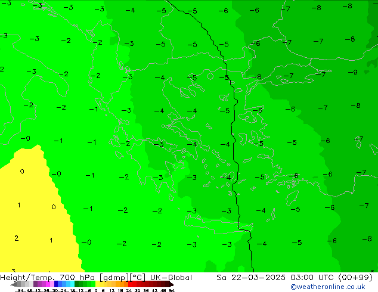Click the [gdmp] unit label in the title
The width and height of the screenshot is (378, 292).
(x=114, y=278)
